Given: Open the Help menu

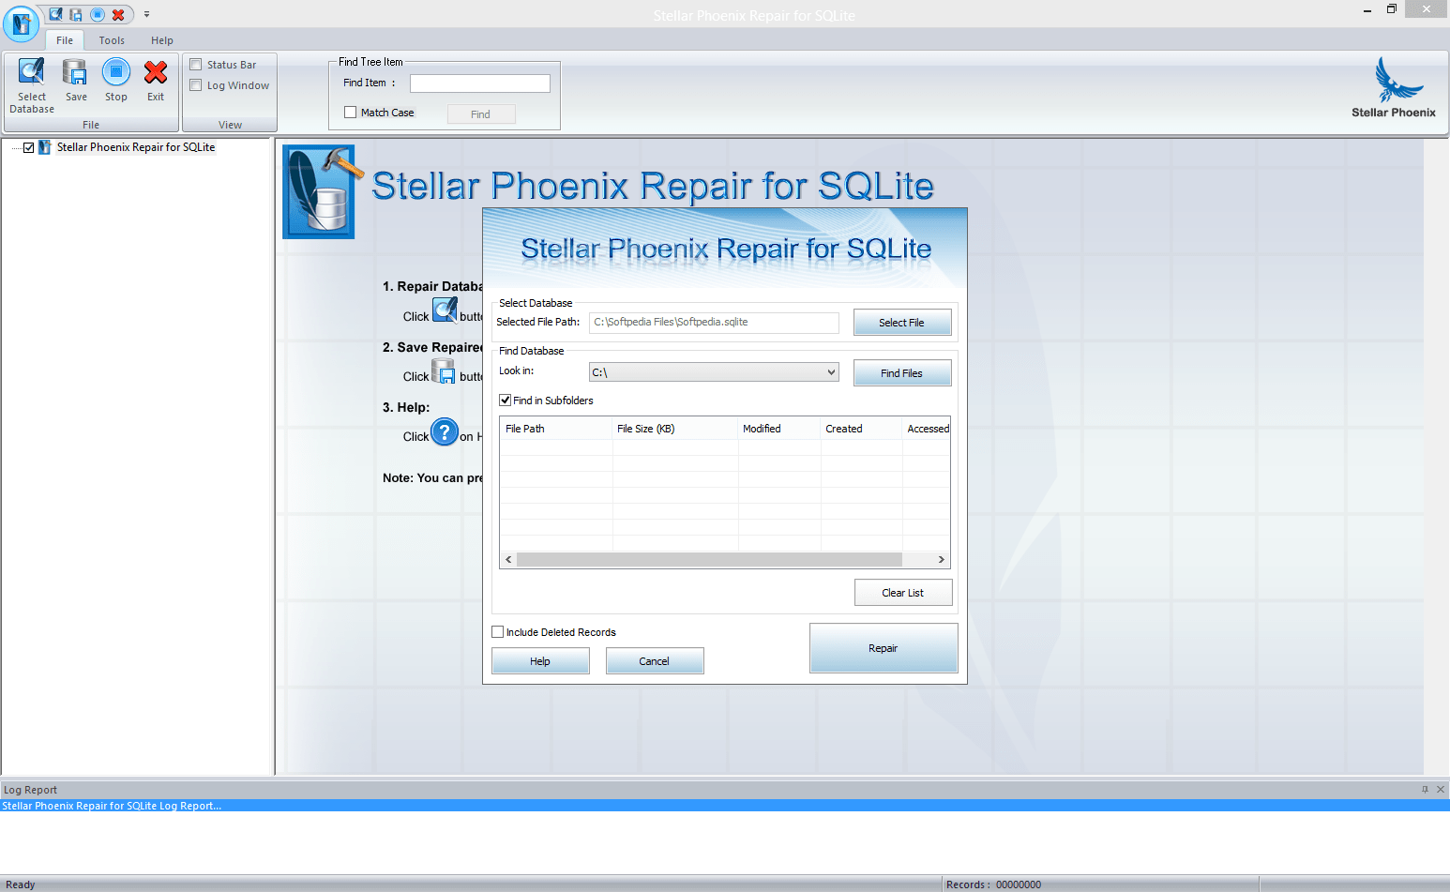Looking at the screenshot, I should click(x=161, y=40).
